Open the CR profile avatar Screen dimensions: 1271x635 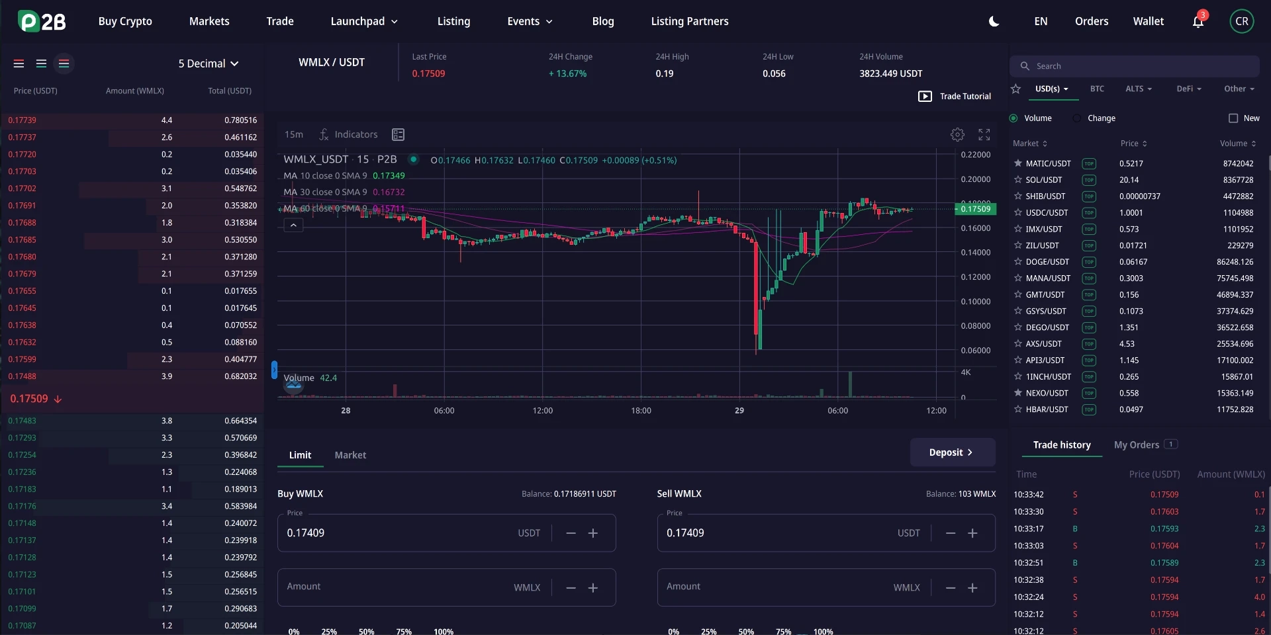coord(1242,21)
